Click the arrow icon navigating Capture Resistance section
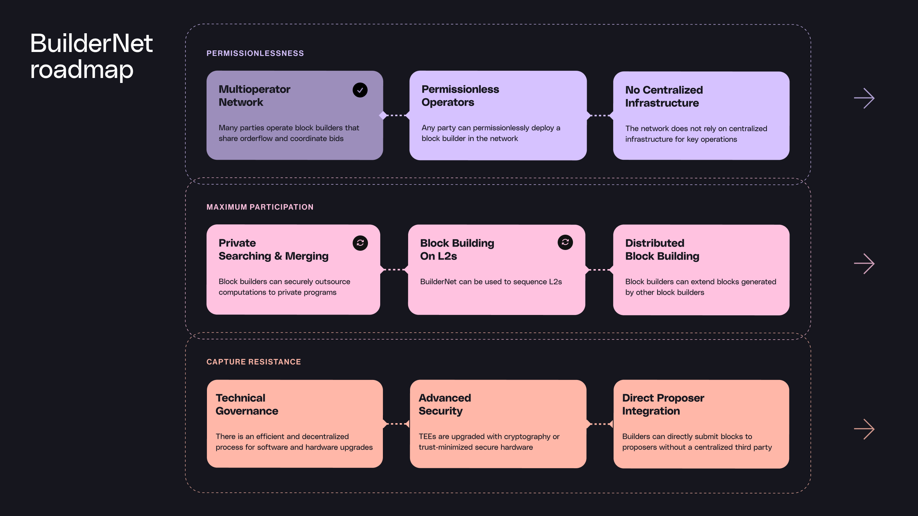 pos(864,429)
